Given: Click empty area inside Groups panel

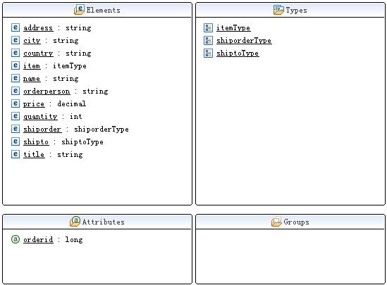Looking at the screenshot, I should [x=290, y=256].
